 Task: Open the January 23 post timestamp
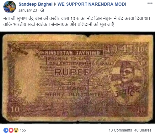click(x=28, y=10)
